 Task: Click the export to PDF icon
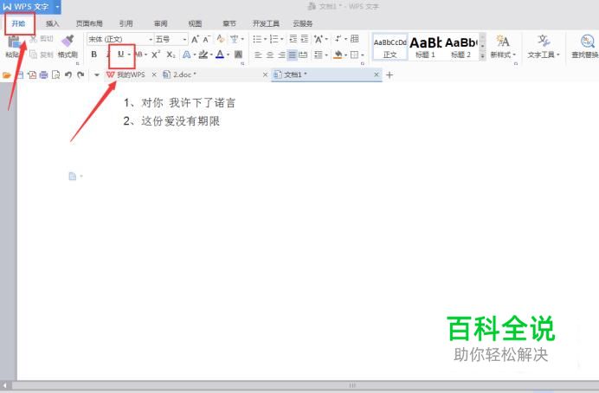coord(32,74)
